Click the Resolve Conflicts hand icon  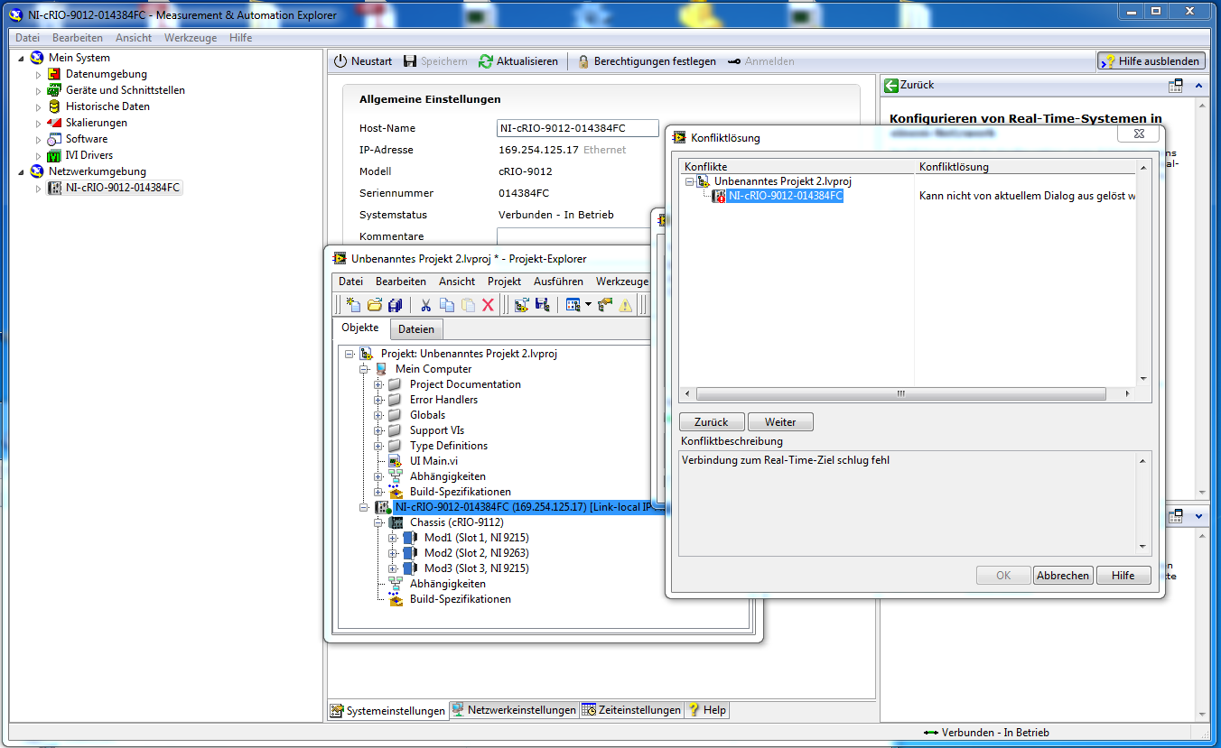(604, 305)
